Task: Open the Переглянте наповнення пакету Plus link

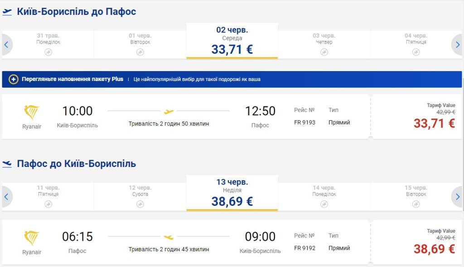Action: point(72,79)
